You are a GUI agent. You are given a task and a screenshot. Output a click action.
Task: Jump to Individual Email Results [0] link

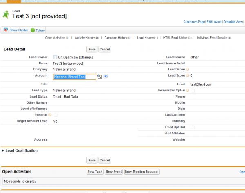pyautogui.click(x=214, y=38)
